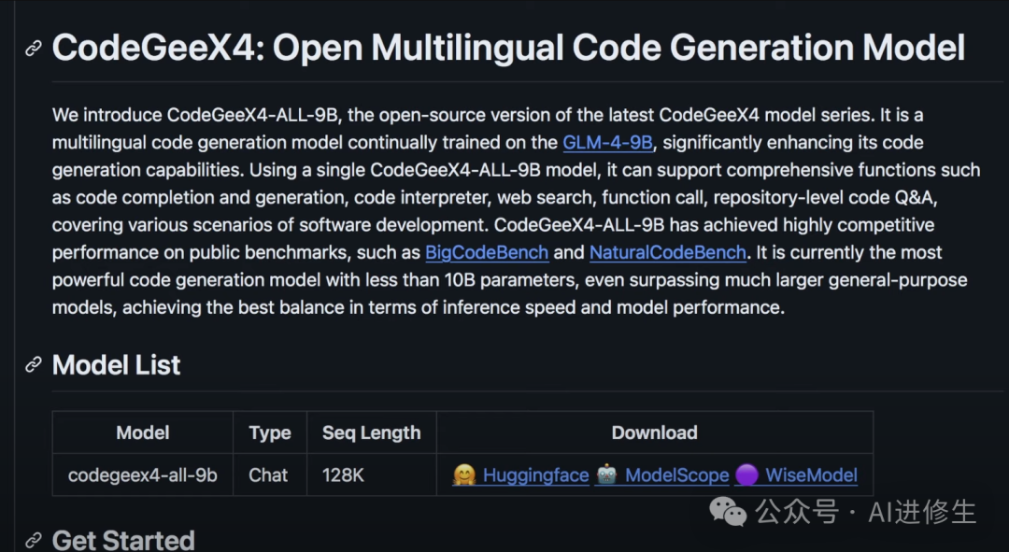Screen dimensions: 1009x552
Task: Select the codegeex4-all-9b table cell
Action: tap(143, 475)
